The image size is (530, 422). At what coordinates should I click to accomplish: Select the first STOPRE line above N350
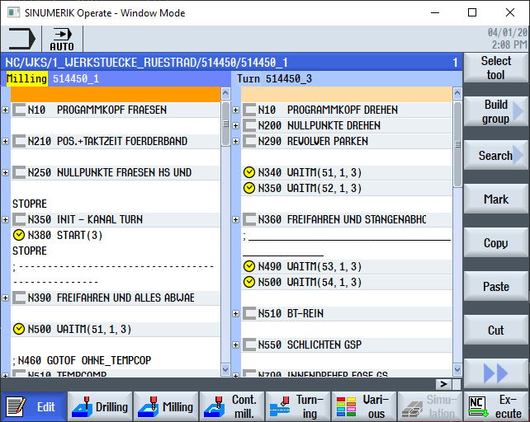116,204
